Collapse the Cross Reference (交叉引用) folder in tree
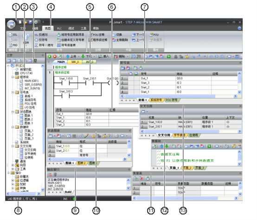This screenshot has width=257, height=220. click(13, 146)
